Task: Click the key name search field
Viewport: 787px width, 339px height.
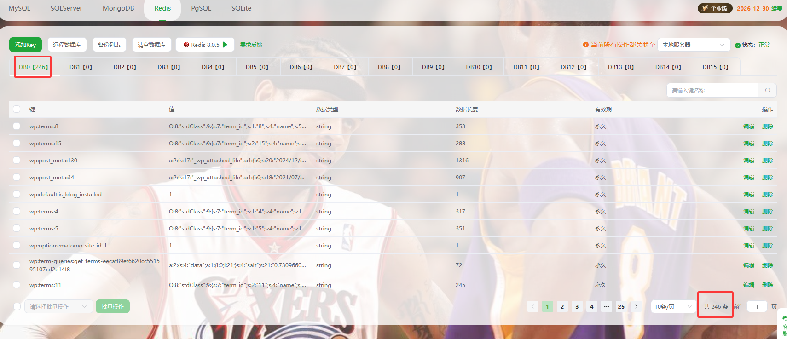Action: point(712,91)
